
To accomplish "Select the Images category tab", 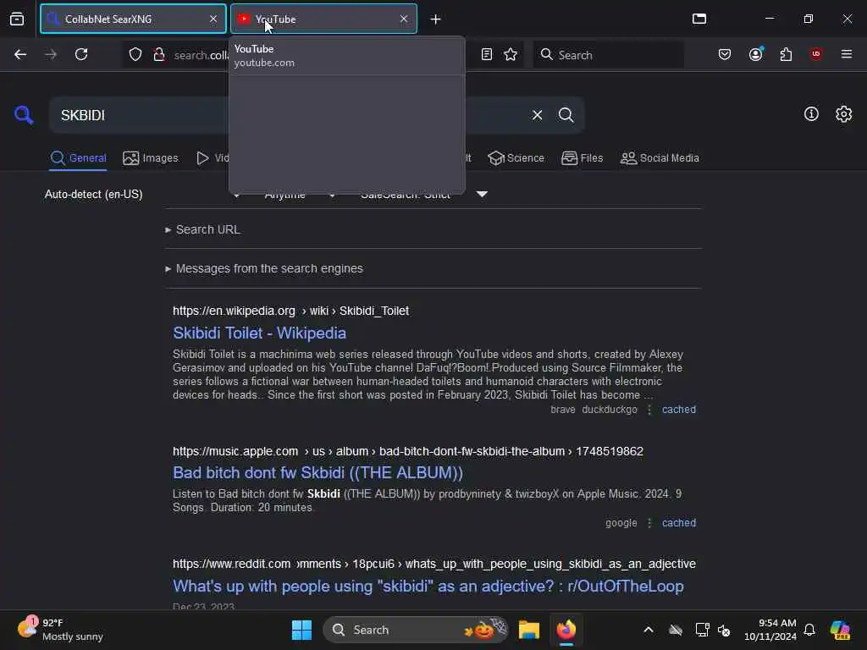I will click(151, 158).
